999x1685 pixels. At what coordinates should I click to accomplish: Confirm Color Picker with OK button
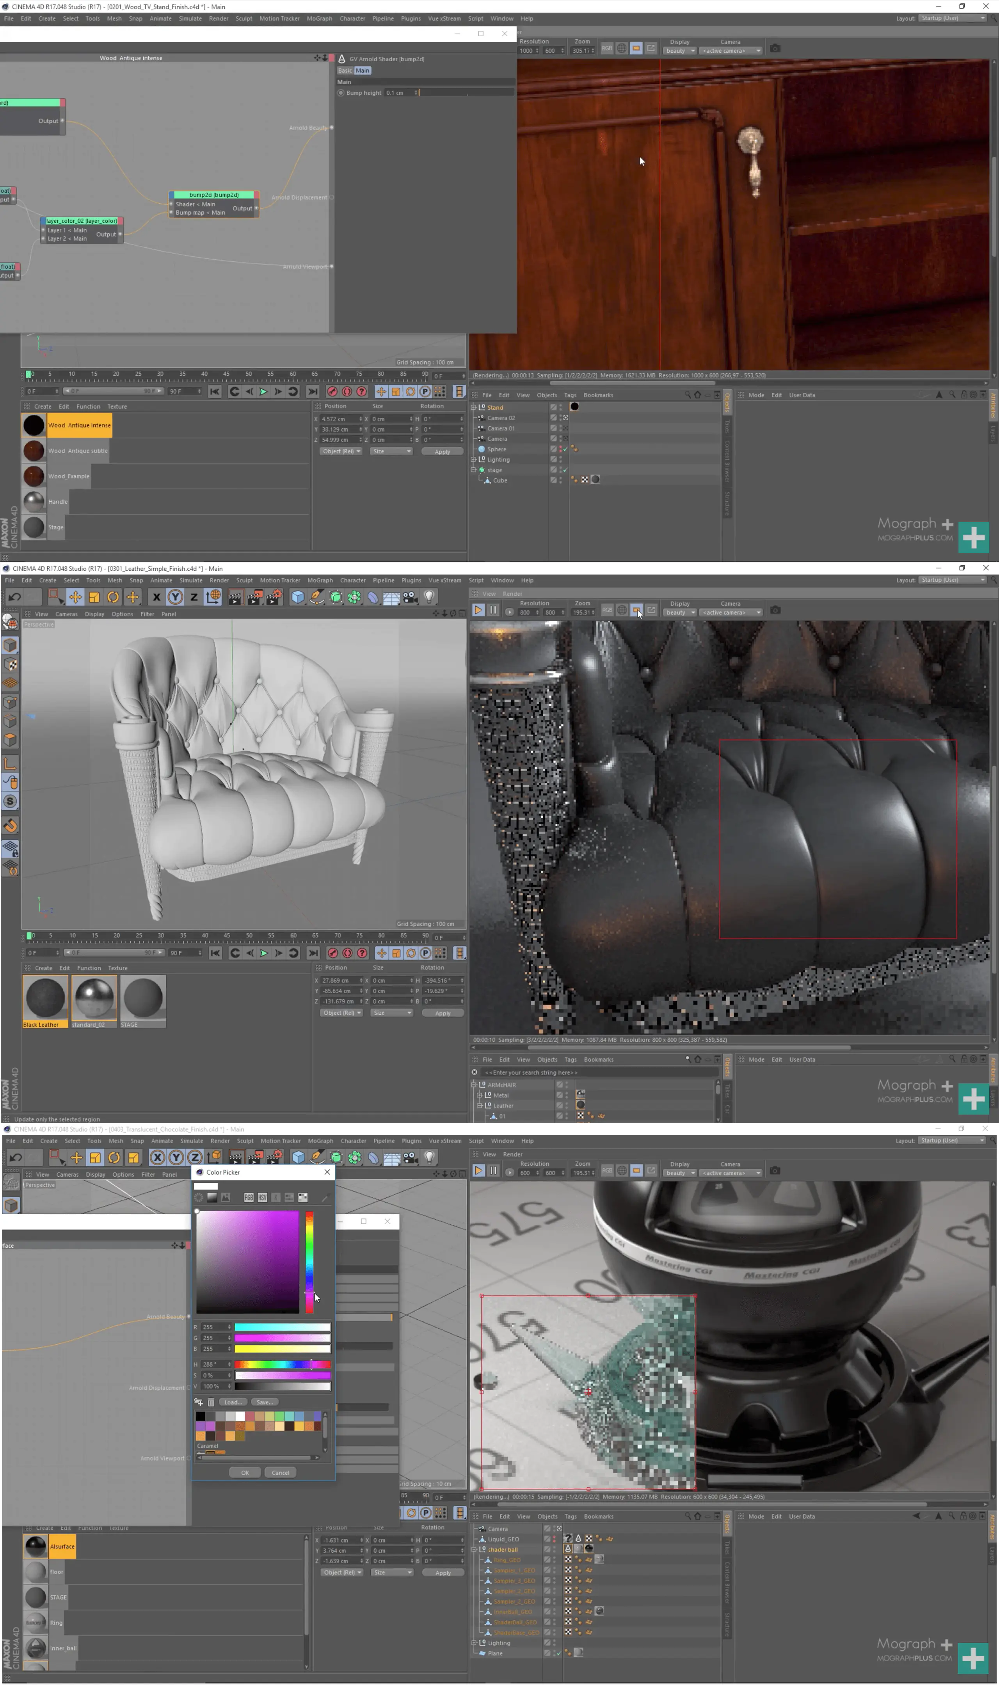tap(245, 1473)
